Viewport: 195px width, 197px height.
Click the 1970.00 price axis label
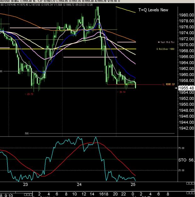187,45
